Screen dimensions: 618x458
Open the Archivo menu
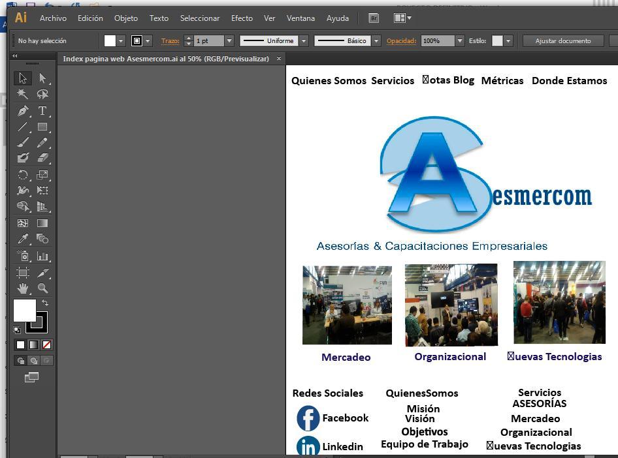(x=53, y=18)
